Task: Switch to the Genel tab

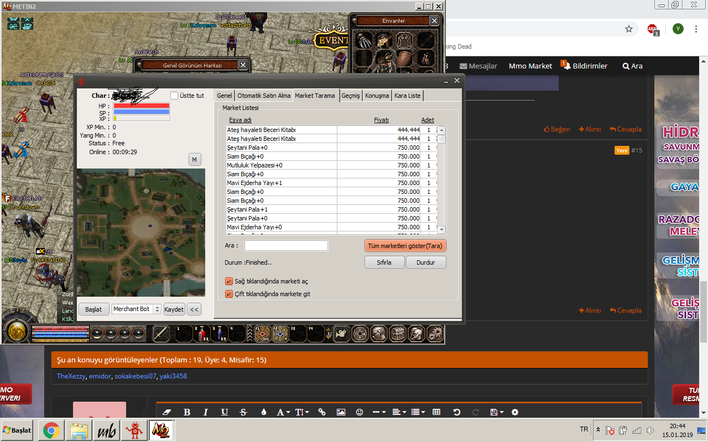Action: tap(225, 96)
